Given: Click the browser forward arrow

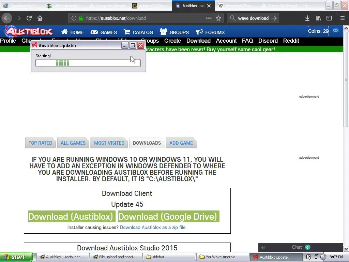Looking at the screenshot, I should point(18,18).
